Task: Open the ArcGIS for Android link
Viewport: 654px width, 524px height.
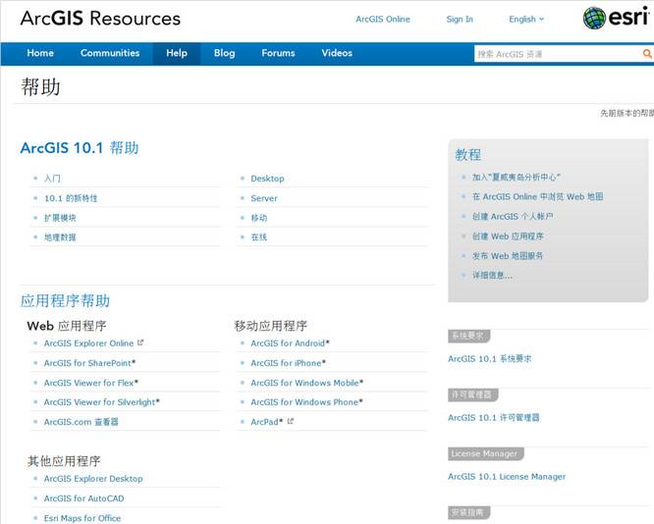Action: point(288,343)
